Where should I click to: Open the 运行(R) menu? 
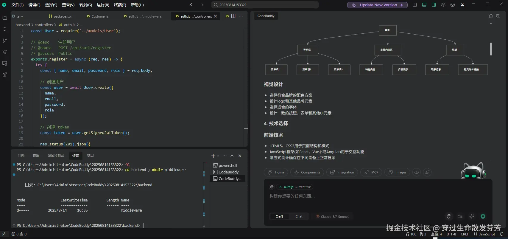point(103,5)
